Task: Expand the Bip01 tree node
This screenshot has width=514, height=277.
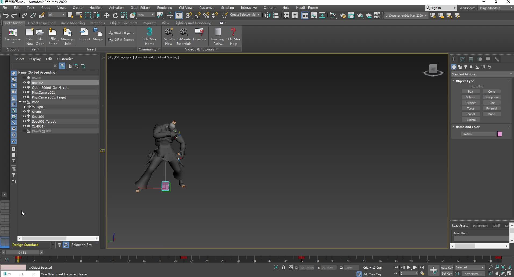Action: [25, 107]
